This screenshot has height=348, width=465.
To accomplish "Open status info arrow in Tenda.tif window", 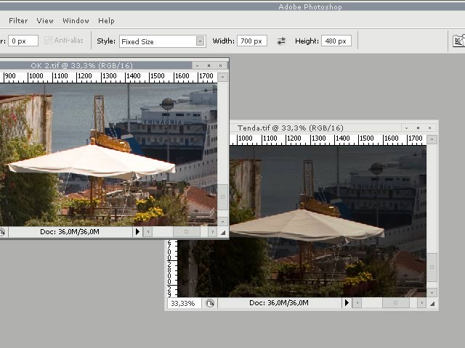I will point(347,303).
